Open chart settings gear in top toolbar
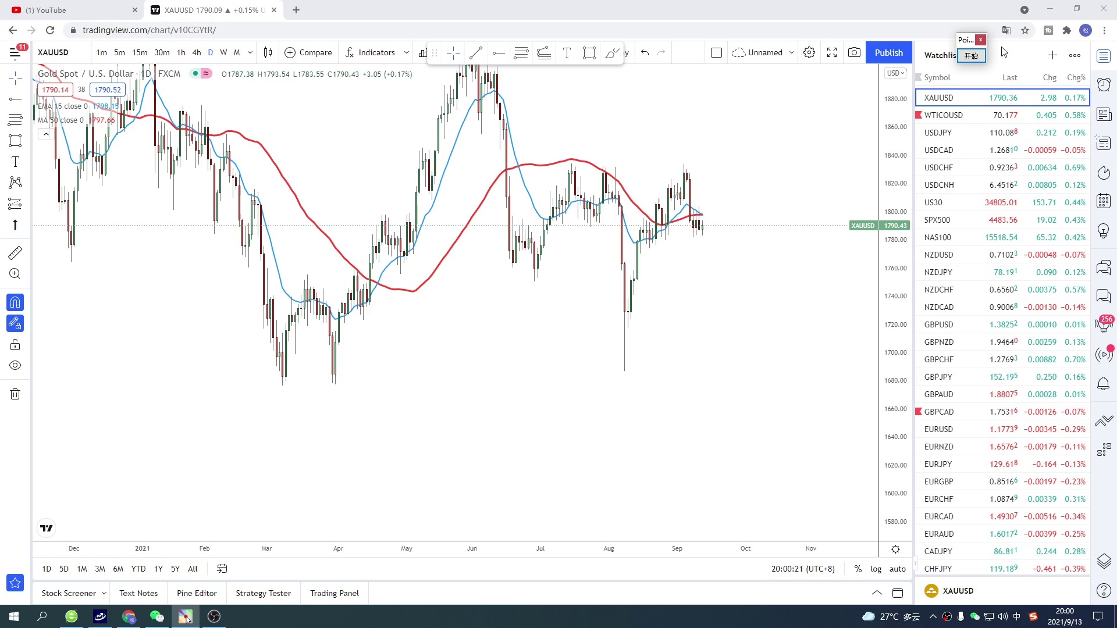Screen dimensions: 1117x628 point(809,52)
